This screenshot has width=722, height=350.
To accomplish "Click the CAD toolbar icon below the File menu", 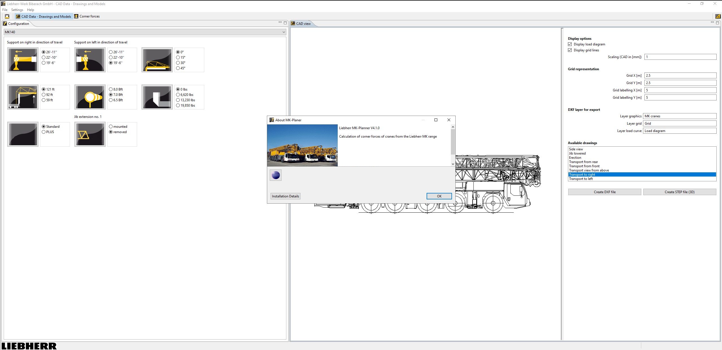I will 7,16.
